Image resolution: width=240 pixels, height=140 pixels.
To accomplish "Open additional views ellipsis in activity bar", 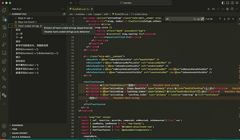I will click(x=4, y=104).
